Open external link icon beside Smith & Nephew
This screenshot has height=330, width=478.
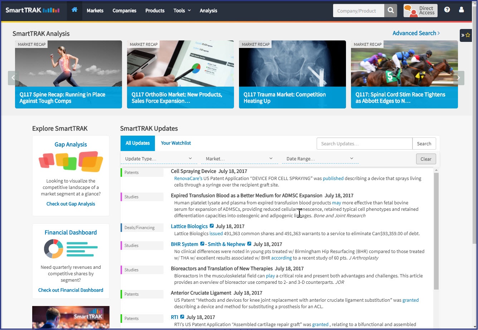[x=249, y=244]
